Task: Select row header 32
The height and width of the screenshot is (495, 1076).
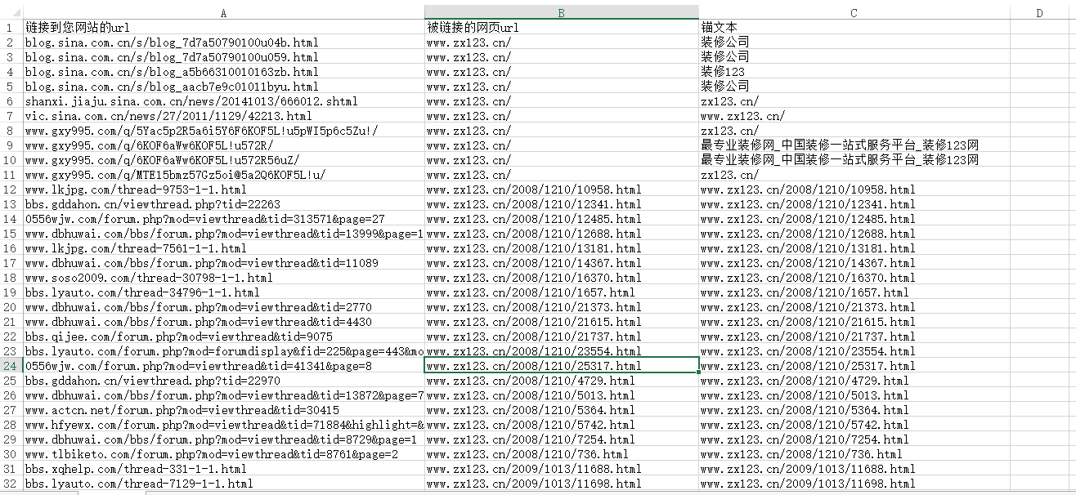Action: coord(8,484)
